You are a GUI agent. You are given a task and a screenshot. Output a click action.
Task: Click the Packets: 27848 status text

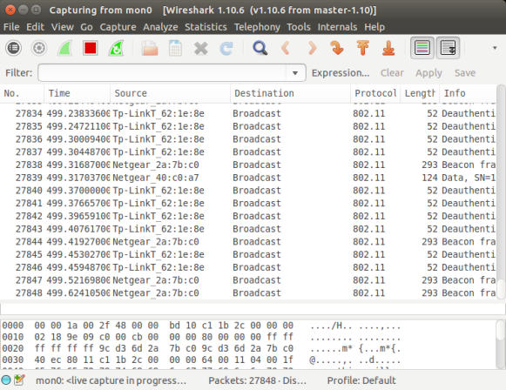(257, 380)
